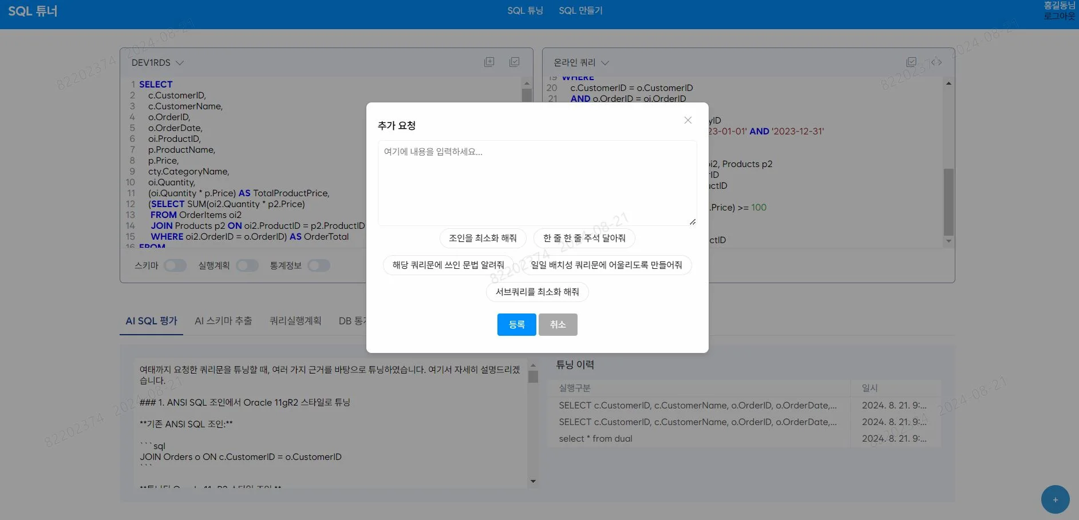Click the 등록 submit button
Viewport: 1079px width, 520px height.
[x=516, y=324]
